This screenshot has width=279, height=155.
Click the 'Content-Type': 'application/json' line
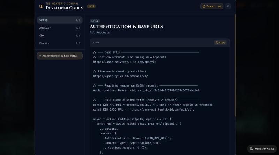pos(132,143)
